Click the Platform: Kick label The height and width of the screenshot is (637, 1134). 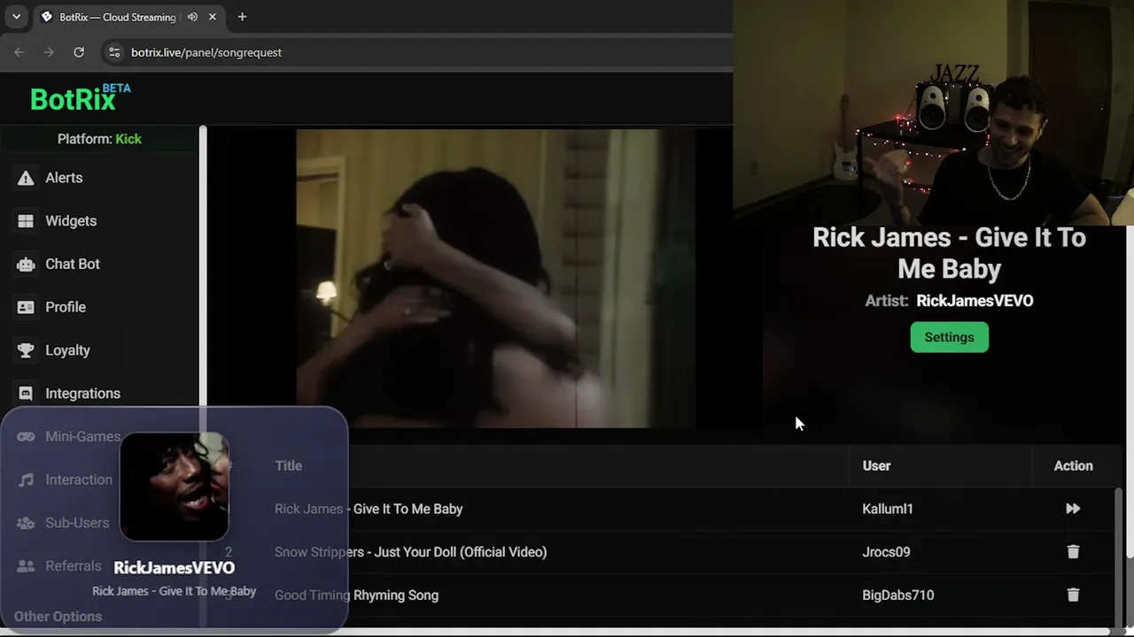99,139
